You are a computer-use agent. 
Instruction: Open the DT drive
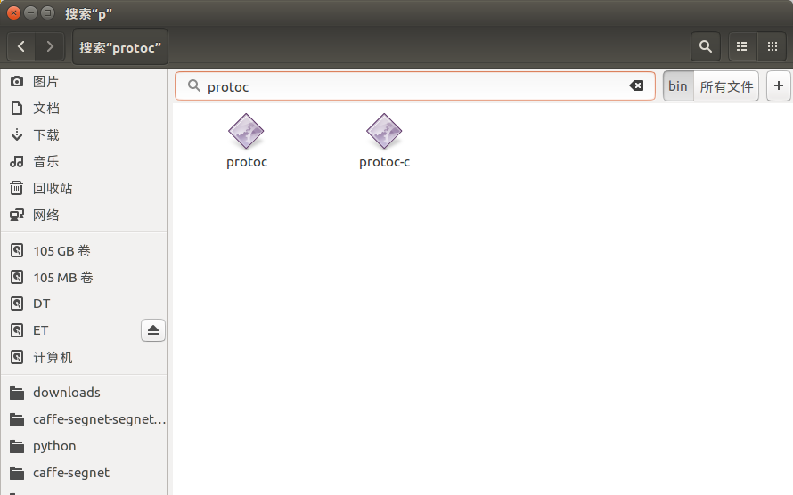point(84,304)
